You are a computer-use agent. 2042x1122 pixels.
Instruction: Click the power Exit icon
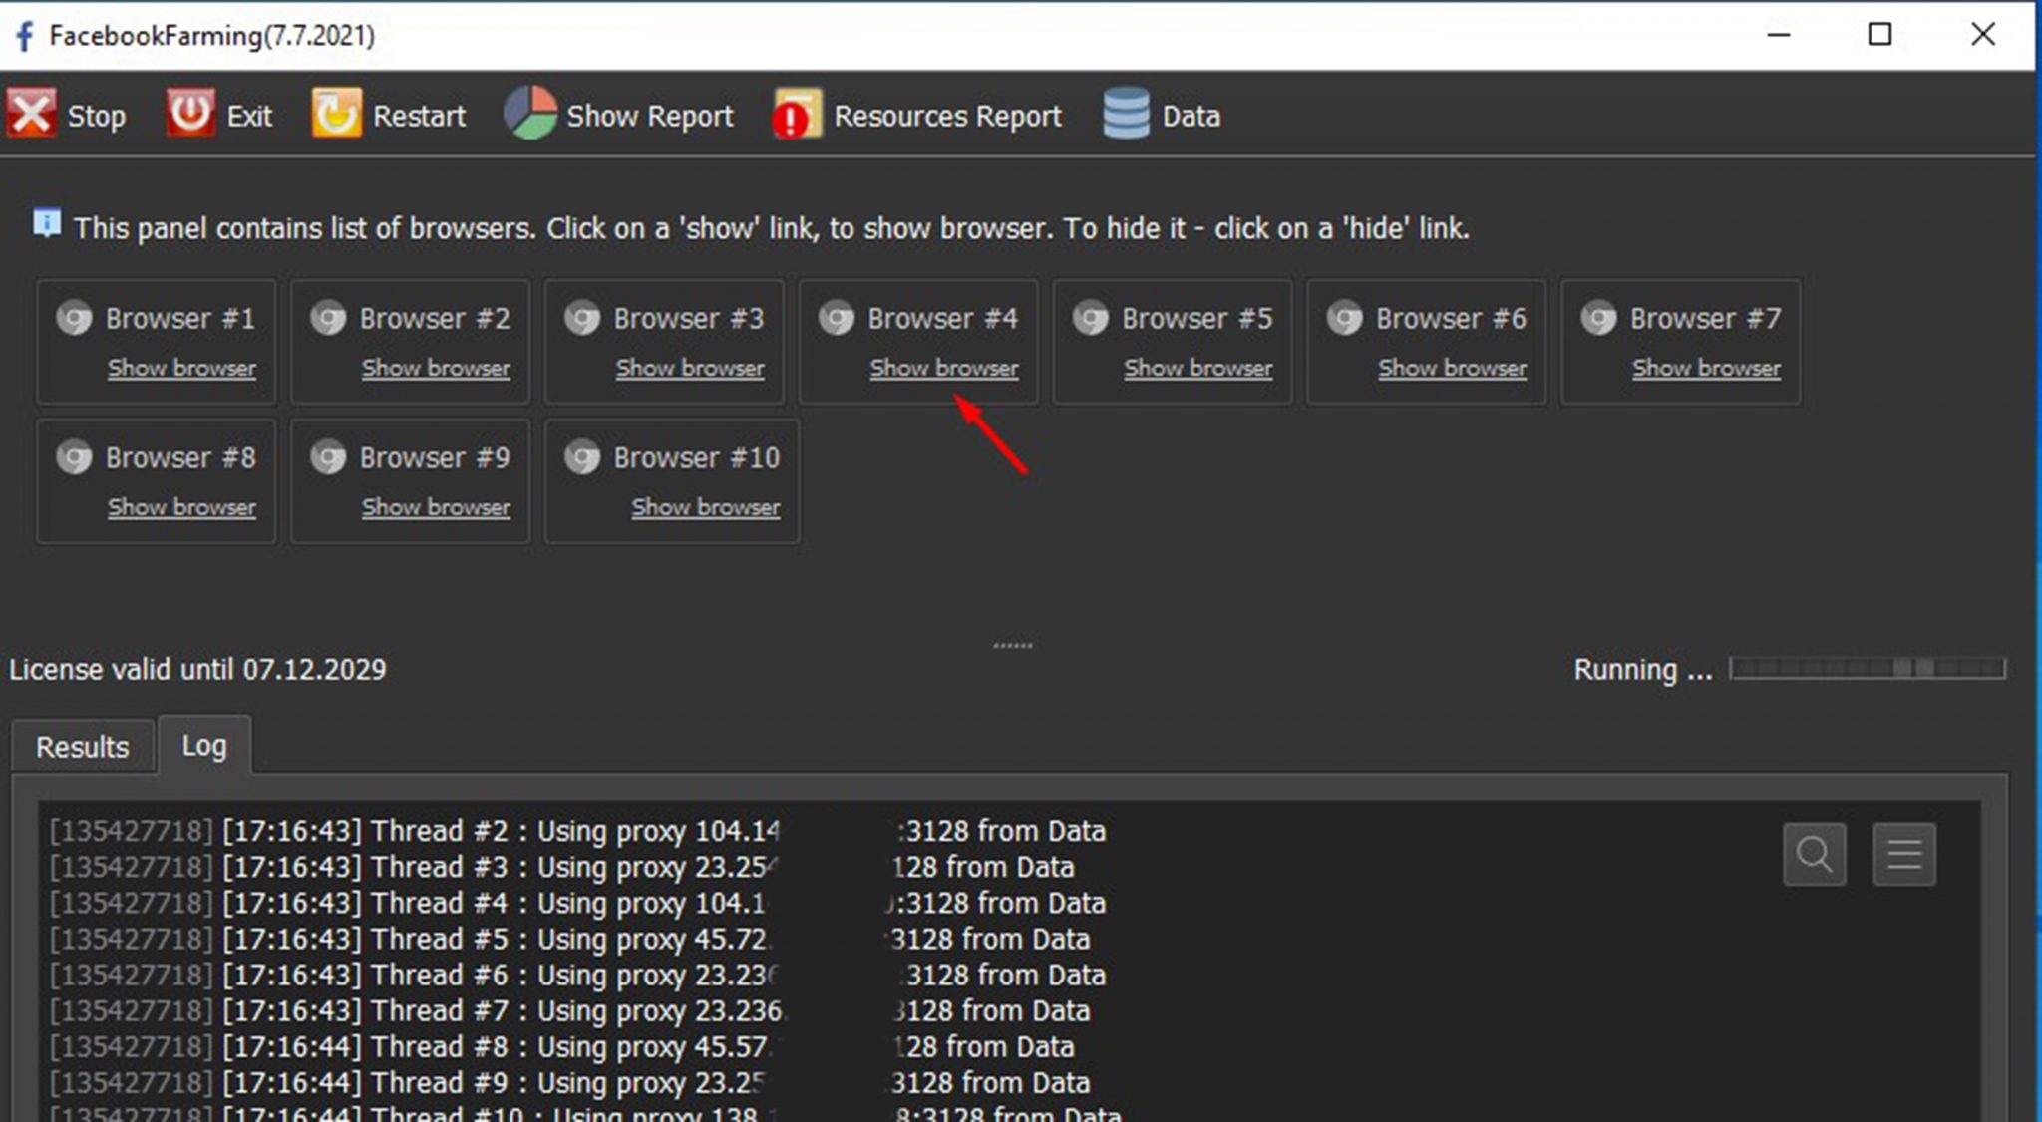coord(189,113)
